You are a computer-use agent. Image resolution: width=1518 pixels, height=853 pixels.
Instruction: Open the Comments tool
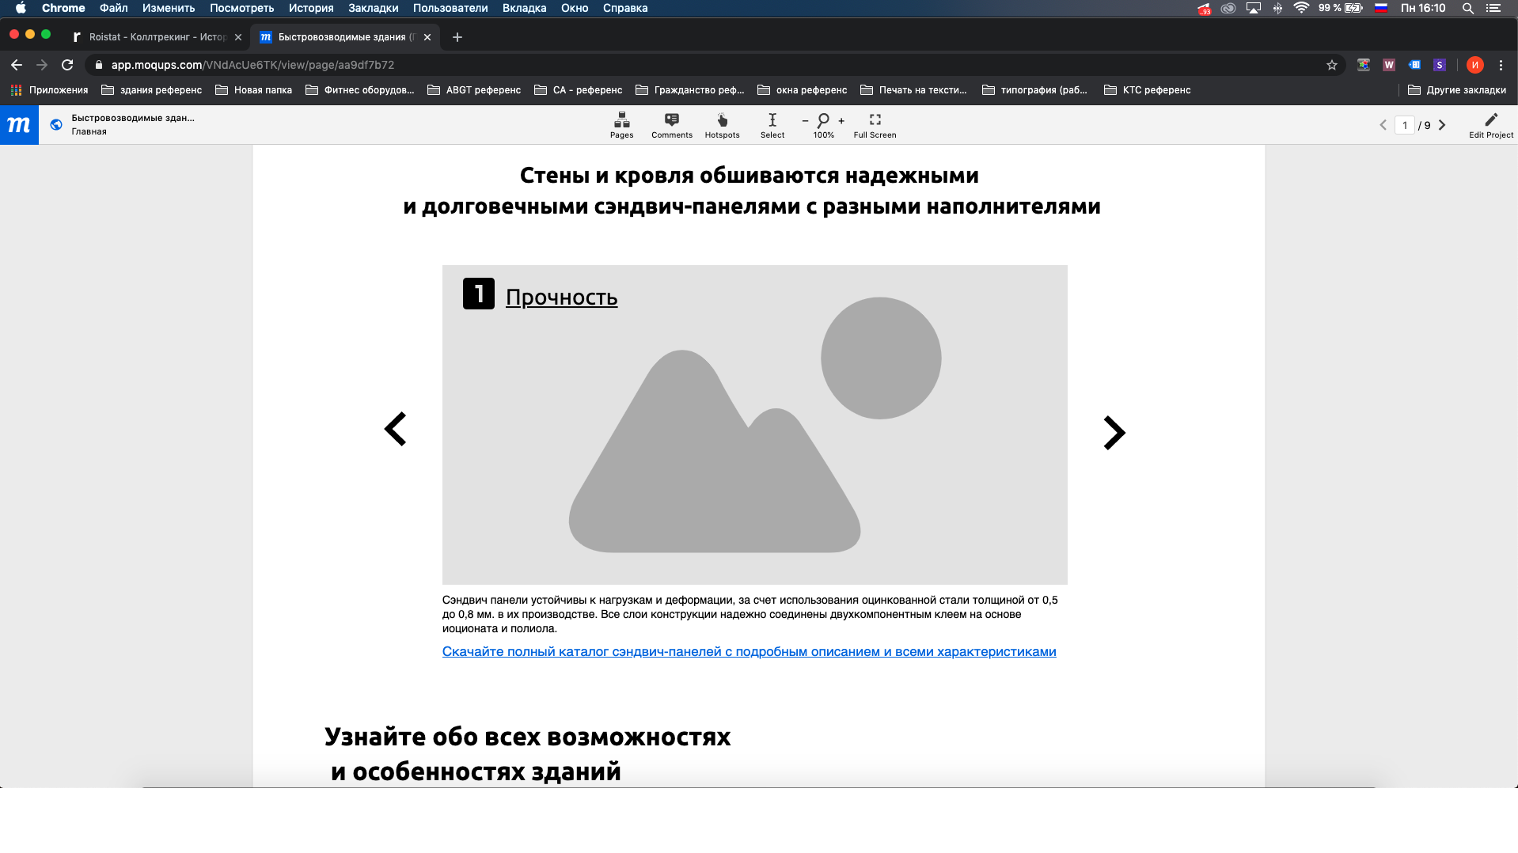coord(672,125)
